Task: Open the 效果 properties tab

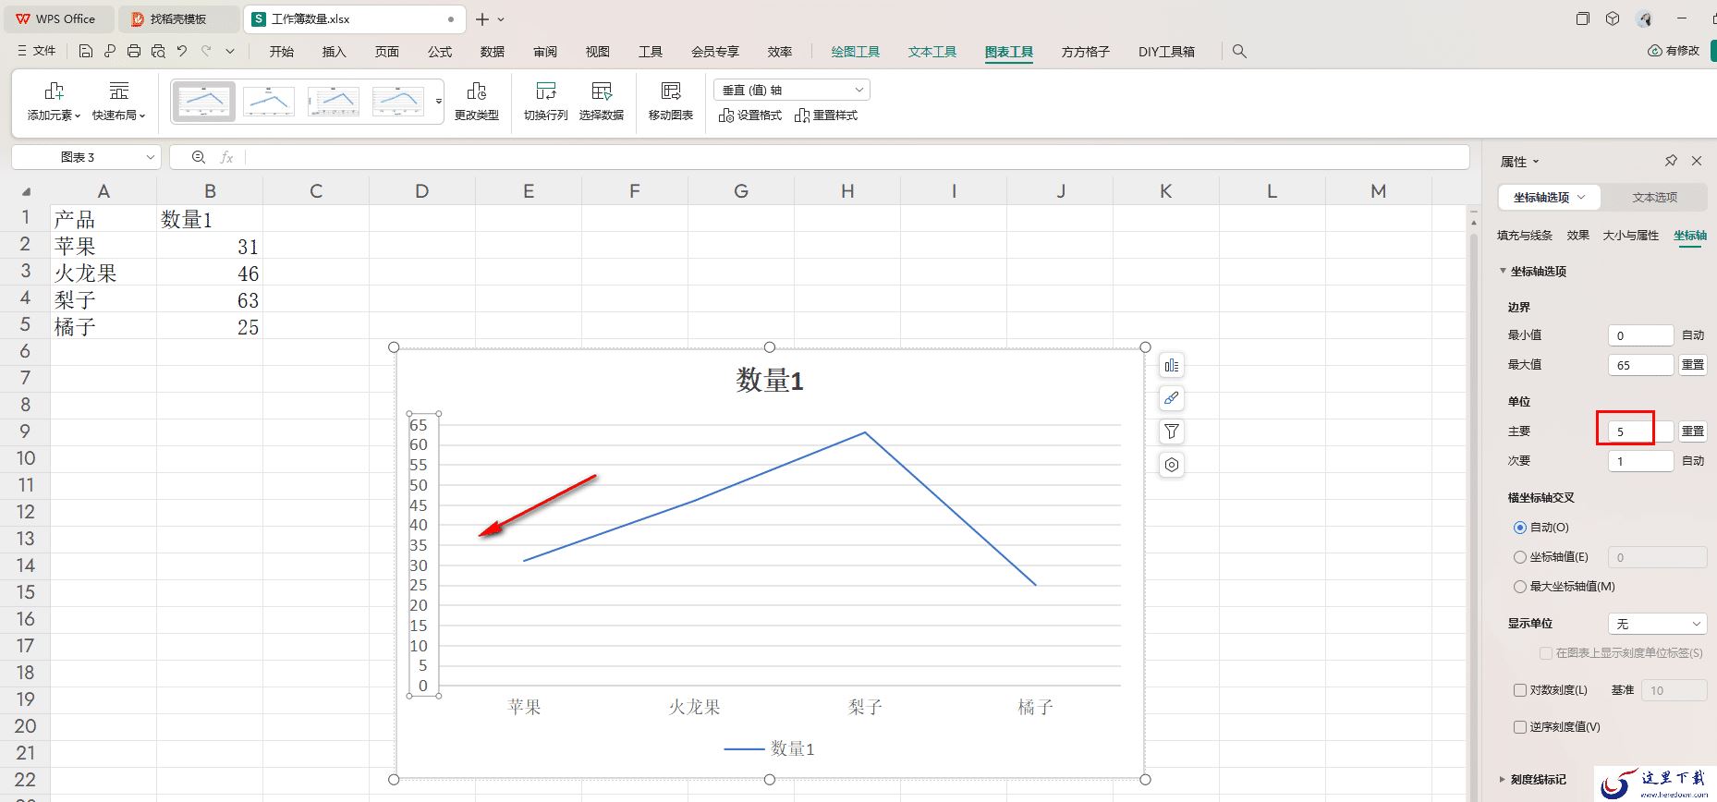Action: [x=1577, y=236]
